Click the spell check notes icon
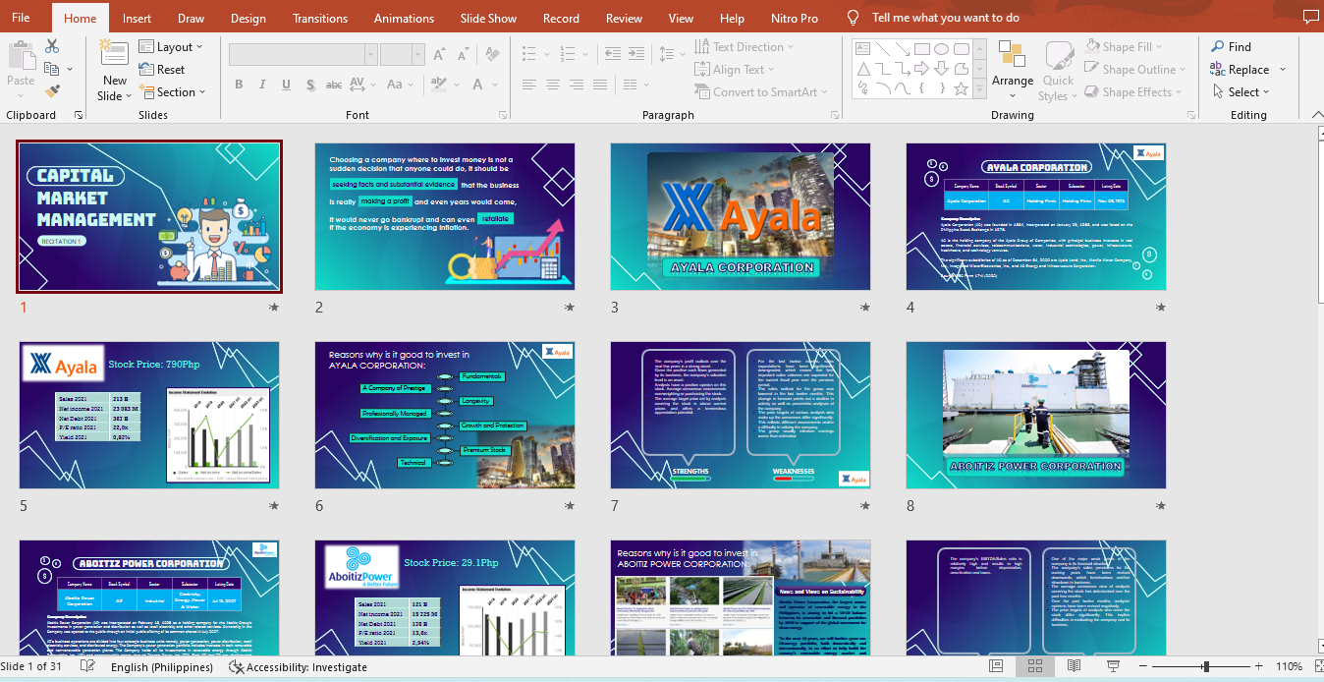The width and height of the screenshot is (1324, 682). [87, 666]
